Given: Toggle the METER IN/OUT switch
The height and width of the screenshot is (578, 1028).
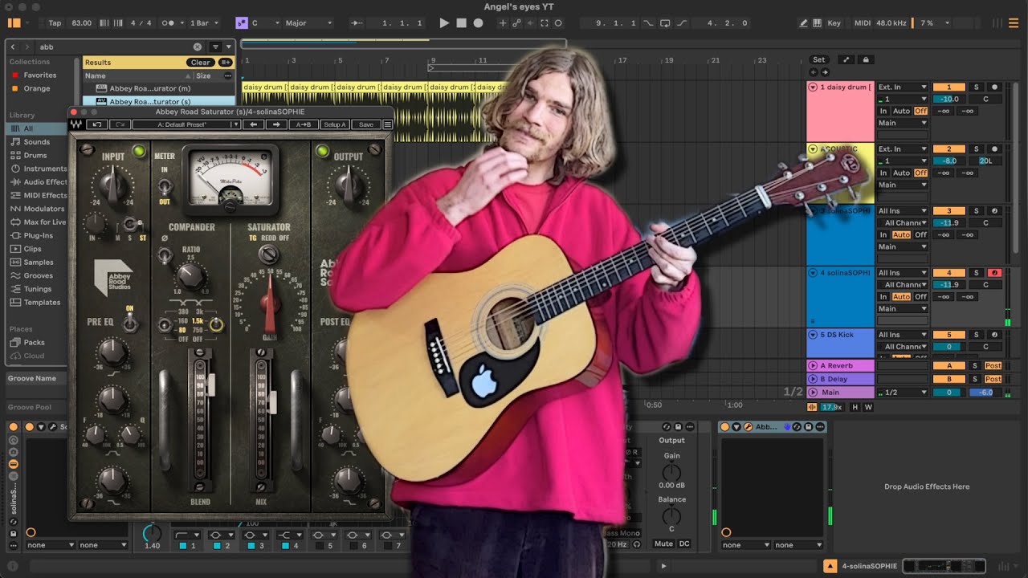Looking at the screenshot, I should (164, 186).
